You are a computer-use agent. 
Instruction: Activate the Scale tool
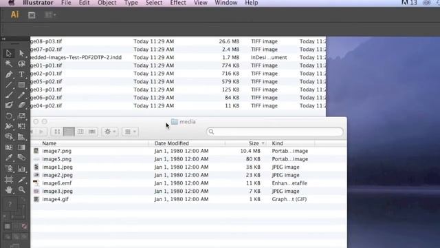pyautogui.click(x=21, y=116)
